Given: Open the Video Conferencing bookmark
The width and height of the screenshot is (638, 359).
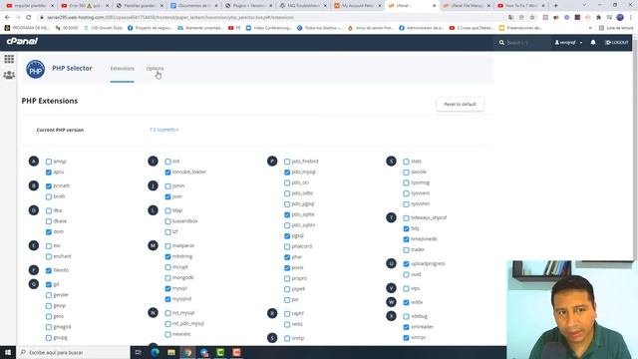Looking at the screenshot, I should 269,28.
